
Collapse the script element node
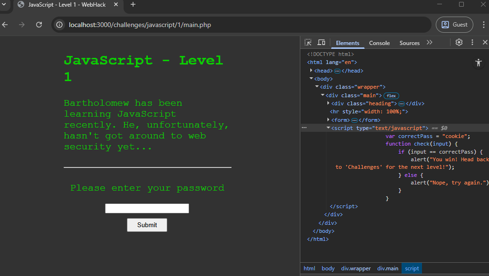[327, 128]
